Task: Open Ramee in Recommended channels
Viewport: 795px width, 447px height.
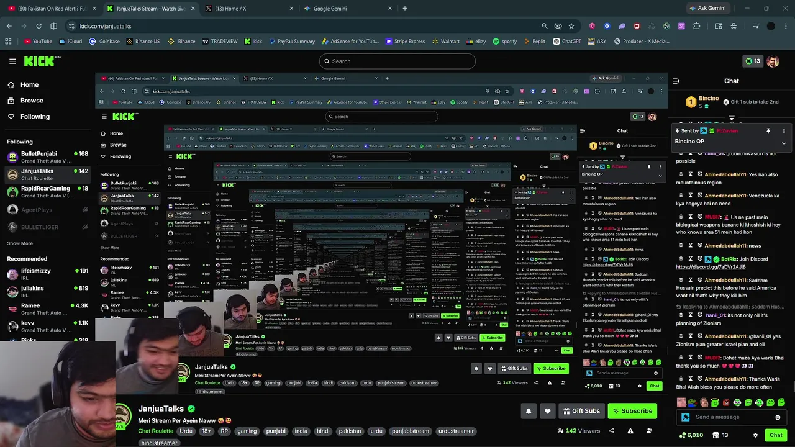Action: [x=47, y=309]
